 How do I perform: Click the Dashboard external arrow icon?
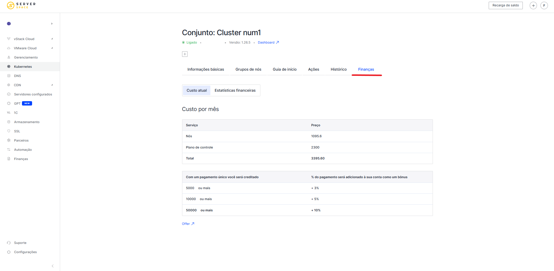(277, 42)
